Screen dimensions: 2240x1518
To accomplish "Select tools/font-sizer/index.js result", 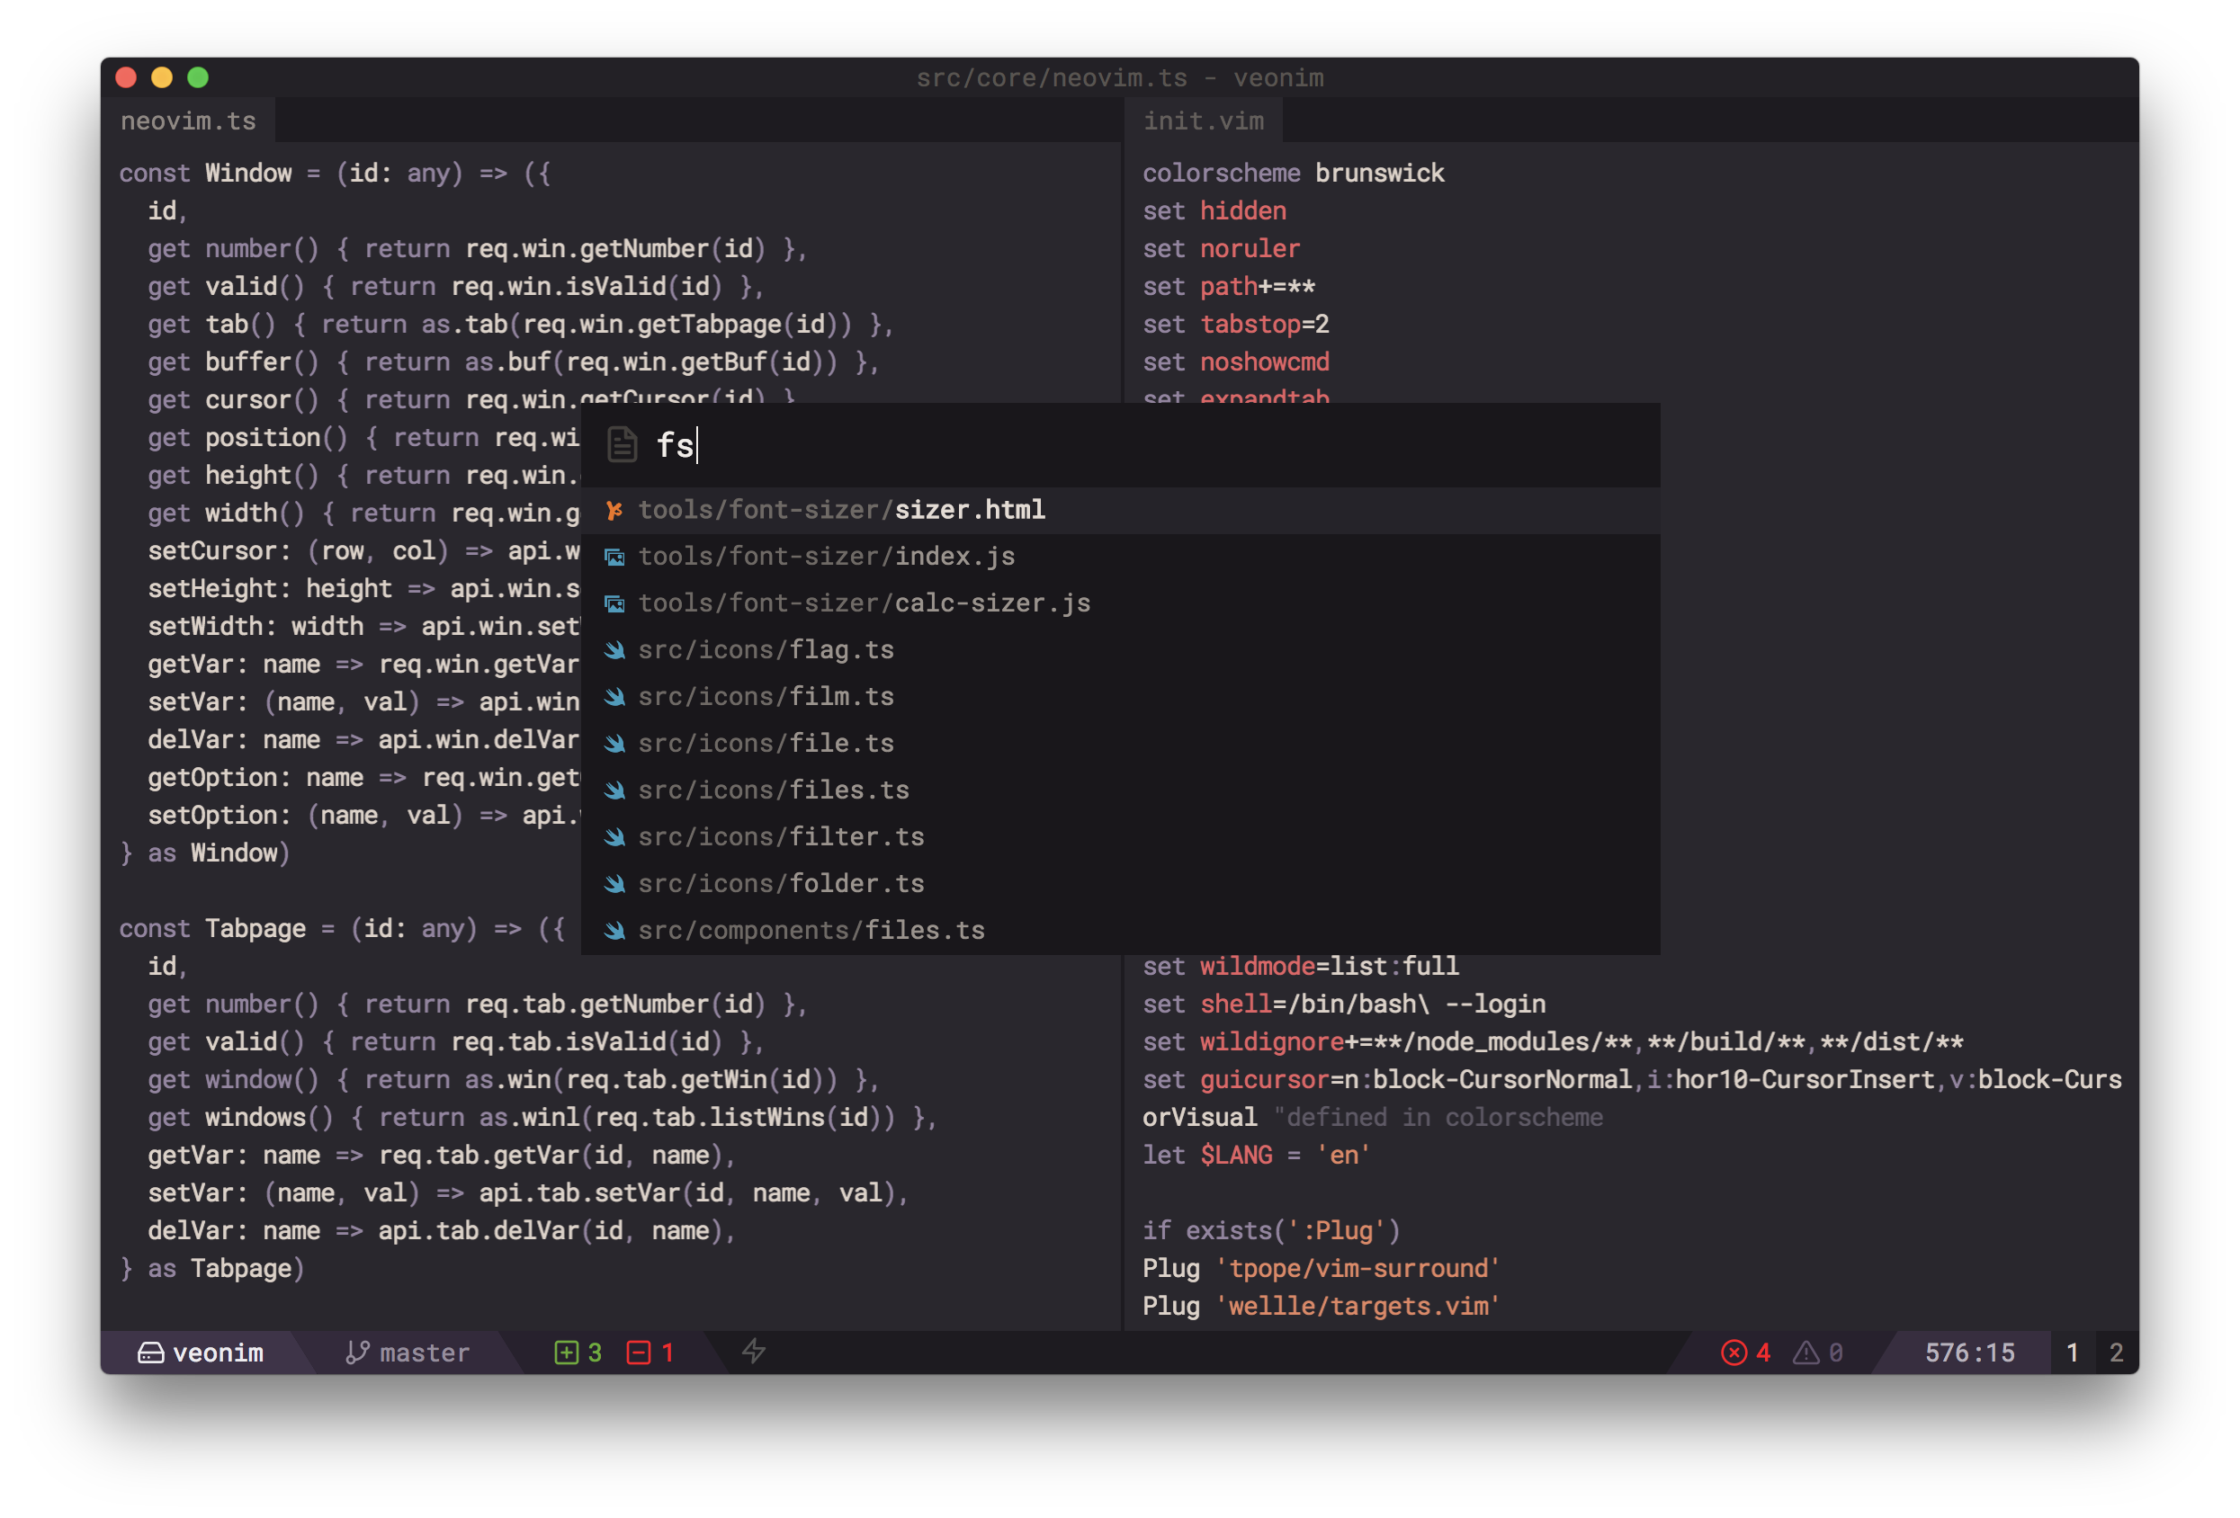I will pyautogui.click(x=826, y=556).
